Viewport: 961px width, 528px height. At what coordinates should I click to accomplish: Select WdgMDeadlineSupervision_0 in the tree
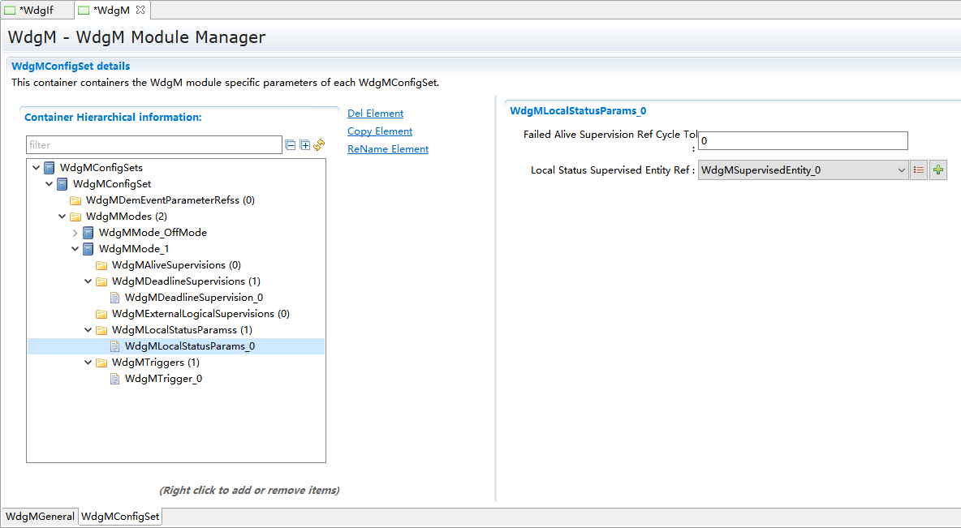pos(193,298)
